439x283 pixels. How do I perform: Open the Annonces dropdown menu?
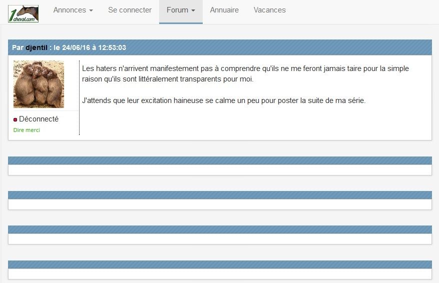pos(73,10)
